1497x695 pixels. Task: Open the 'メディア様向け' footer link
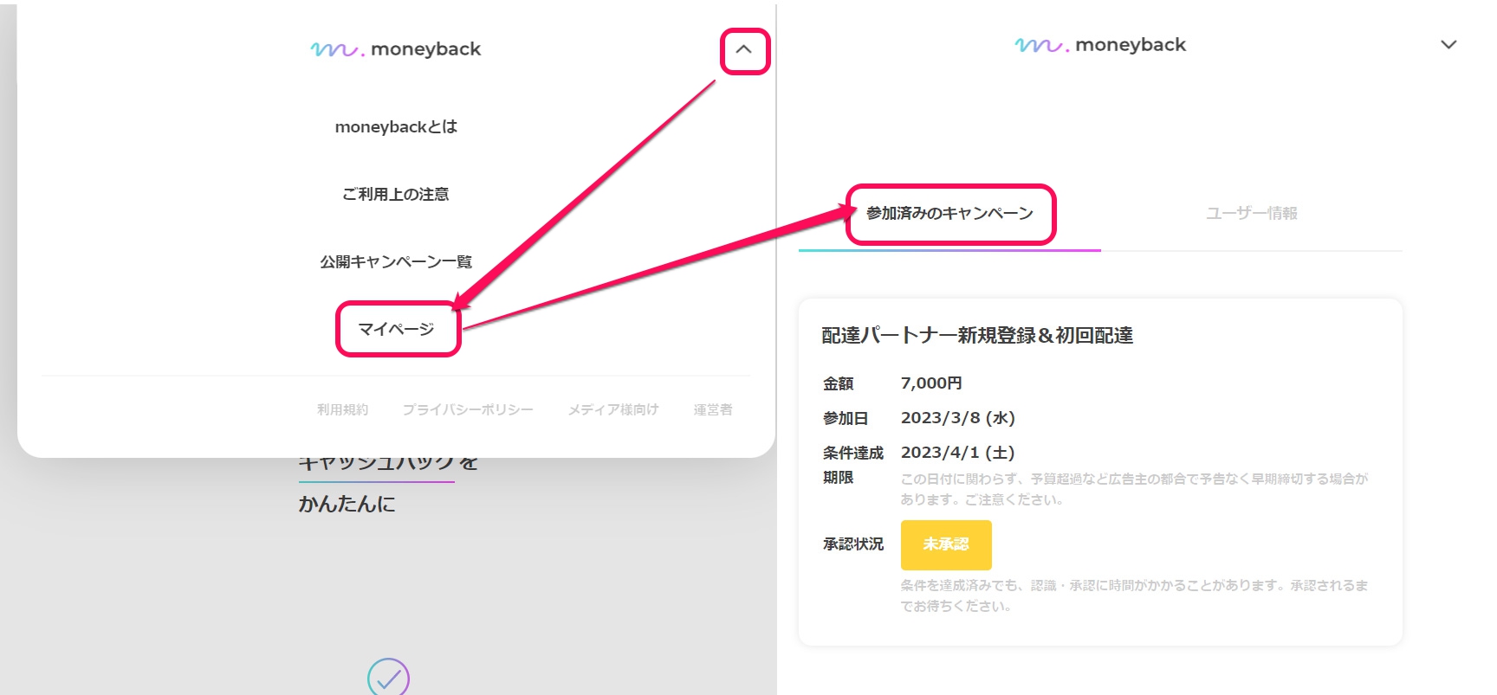coord(613,409)
